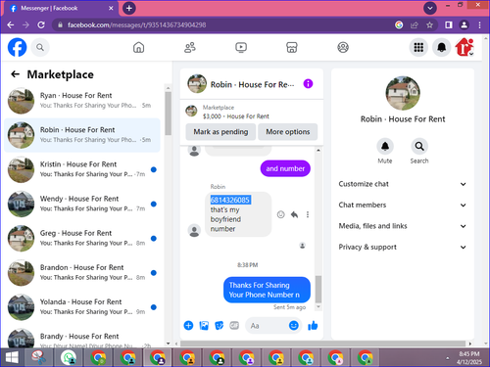Viewport: 490px width, 367px height.
Task: Show hidden tray icons arrow
Action: pyautogui.click(x=448, y=358)
